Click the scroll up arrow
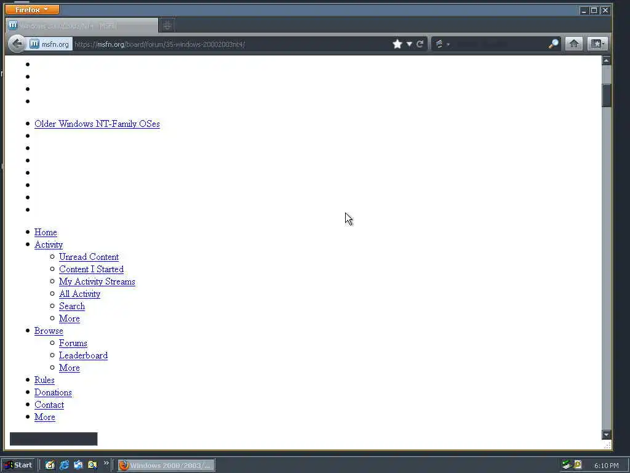Screen dimensions: 630x473 tap(606, 61)
